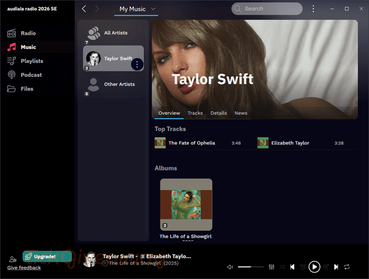Skip to the previous track

[292, 267]
